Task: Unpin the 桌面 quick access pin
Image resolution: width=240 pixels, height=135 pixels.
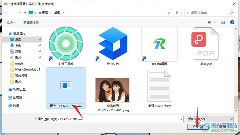Action: coord(40,39)
